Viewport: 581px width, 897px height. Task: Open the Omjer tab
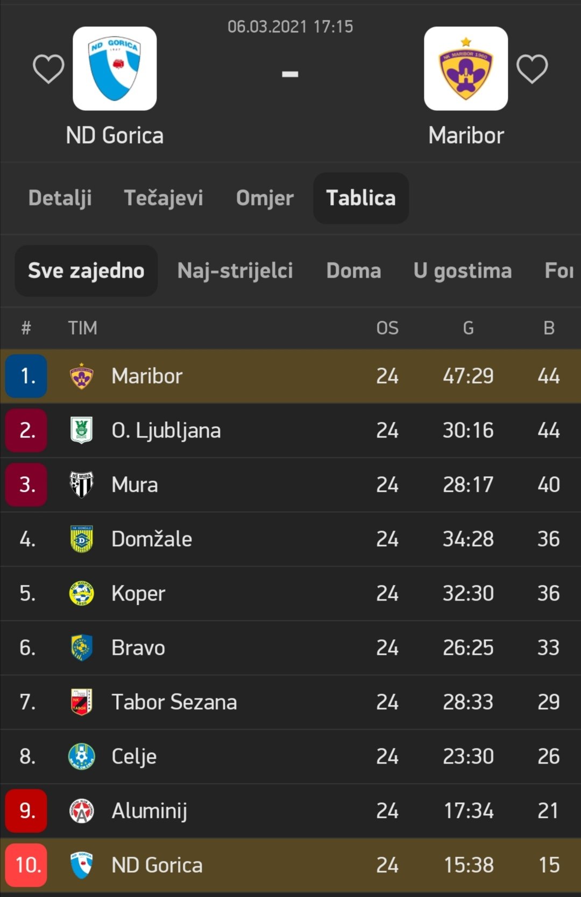pyautogui.click(x=265, y=198)
